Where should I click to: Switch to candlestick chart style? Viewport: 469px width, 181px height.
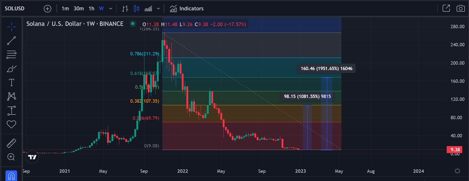(136, 9)
